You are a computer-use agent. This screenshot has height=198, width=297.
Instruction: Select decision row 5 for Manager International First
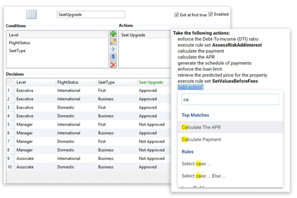click(74, 124)
